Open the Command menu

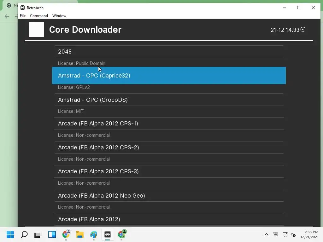click(x=39, y=16)
